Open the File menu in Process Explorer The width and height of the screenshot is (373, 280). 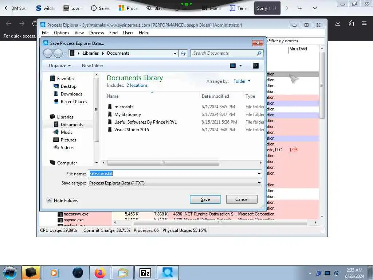(x=45, y=33)
